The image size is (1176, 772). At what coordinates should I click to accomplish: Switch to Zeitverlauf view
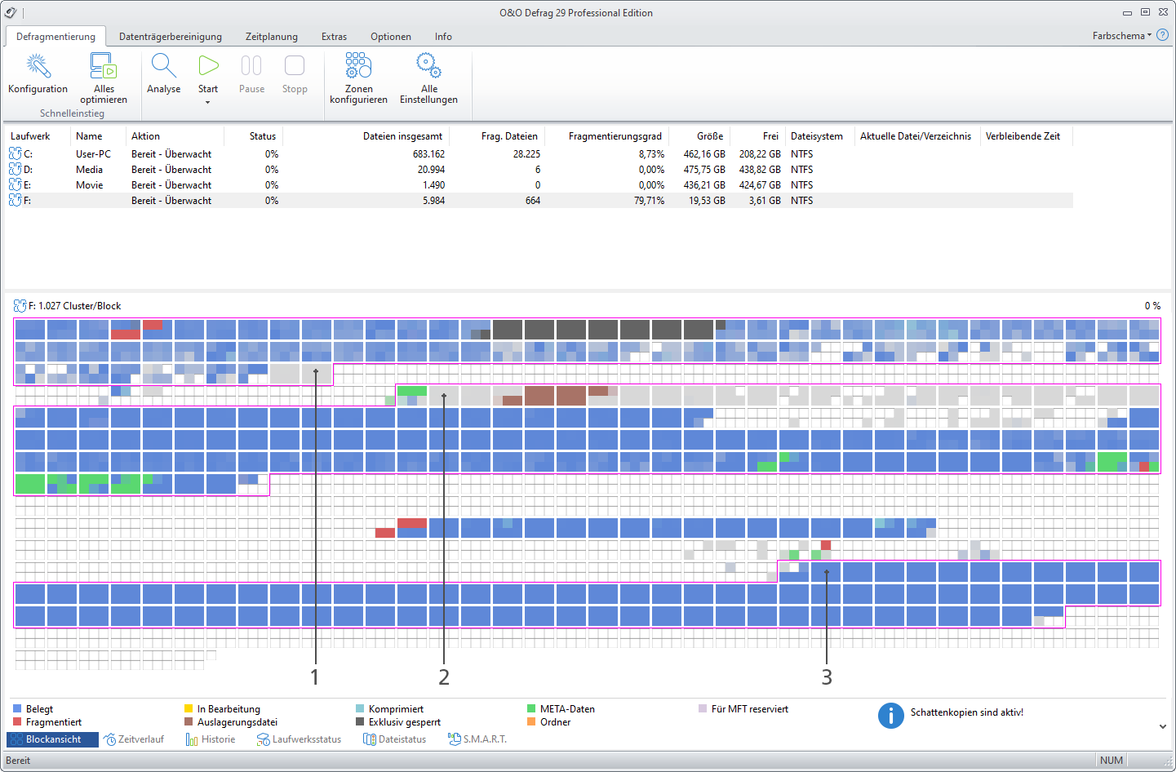click(135, 739)
